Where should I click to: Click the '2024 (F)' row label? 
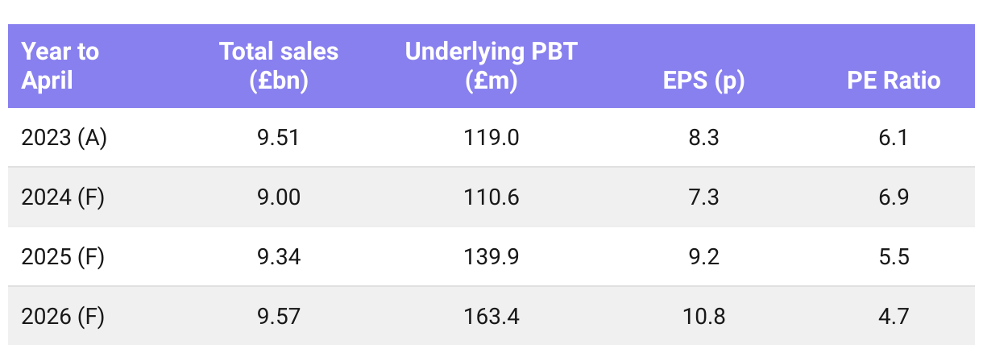[63, 197]
